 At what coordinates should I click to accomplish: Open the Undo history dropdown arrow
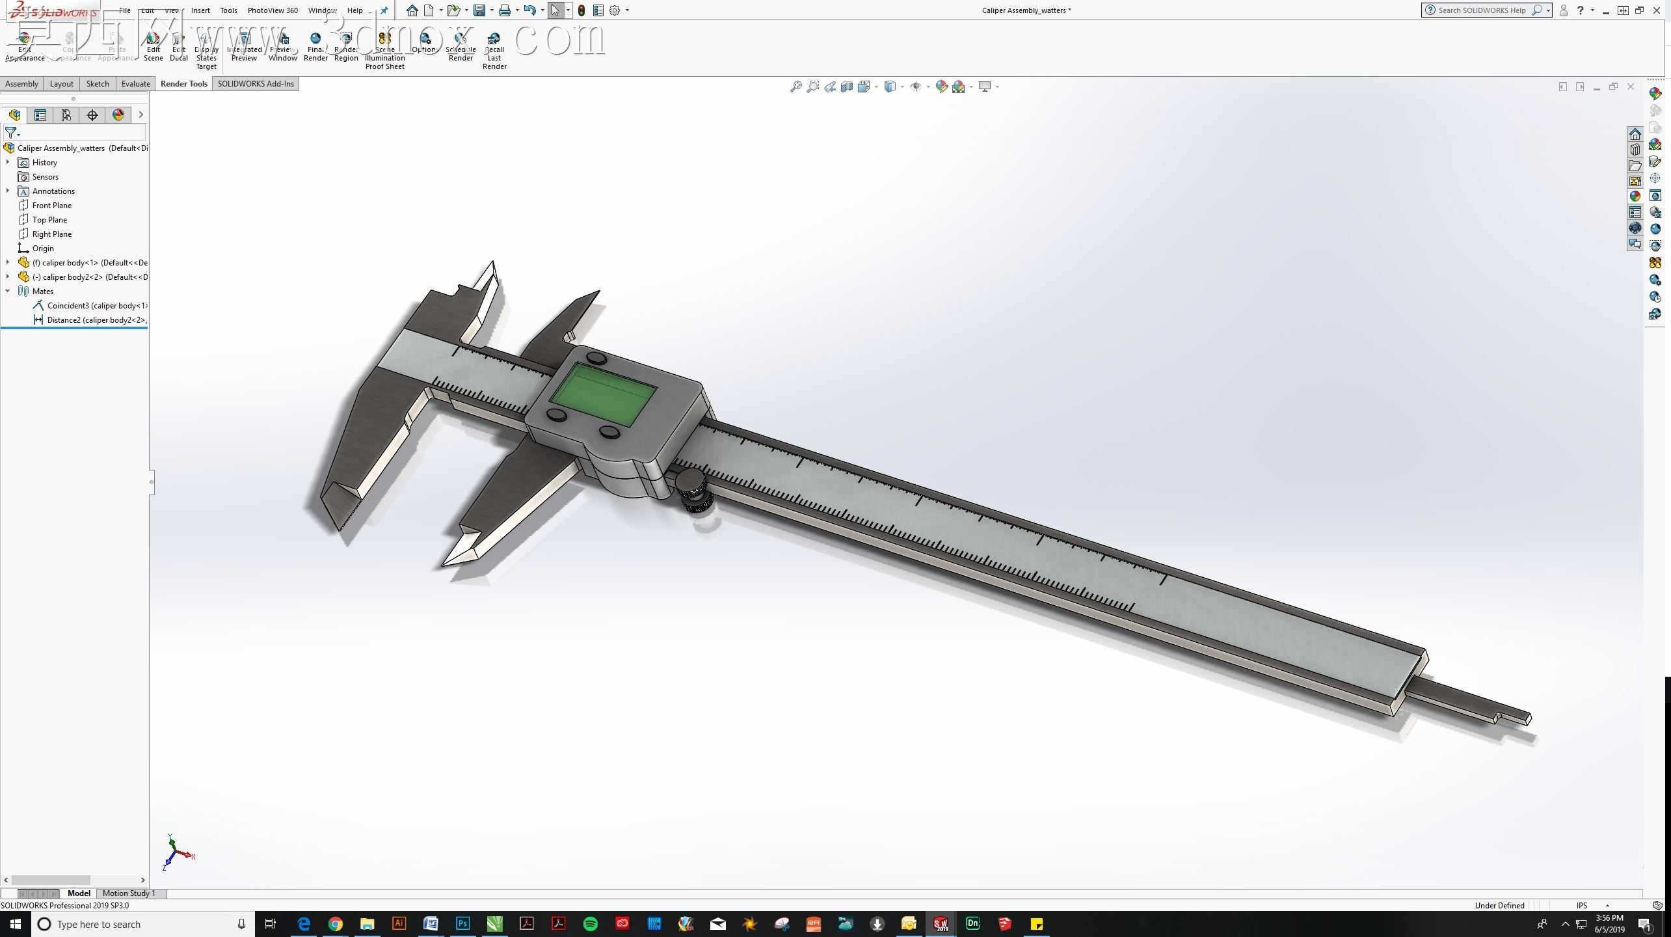[x=542, y=10]
